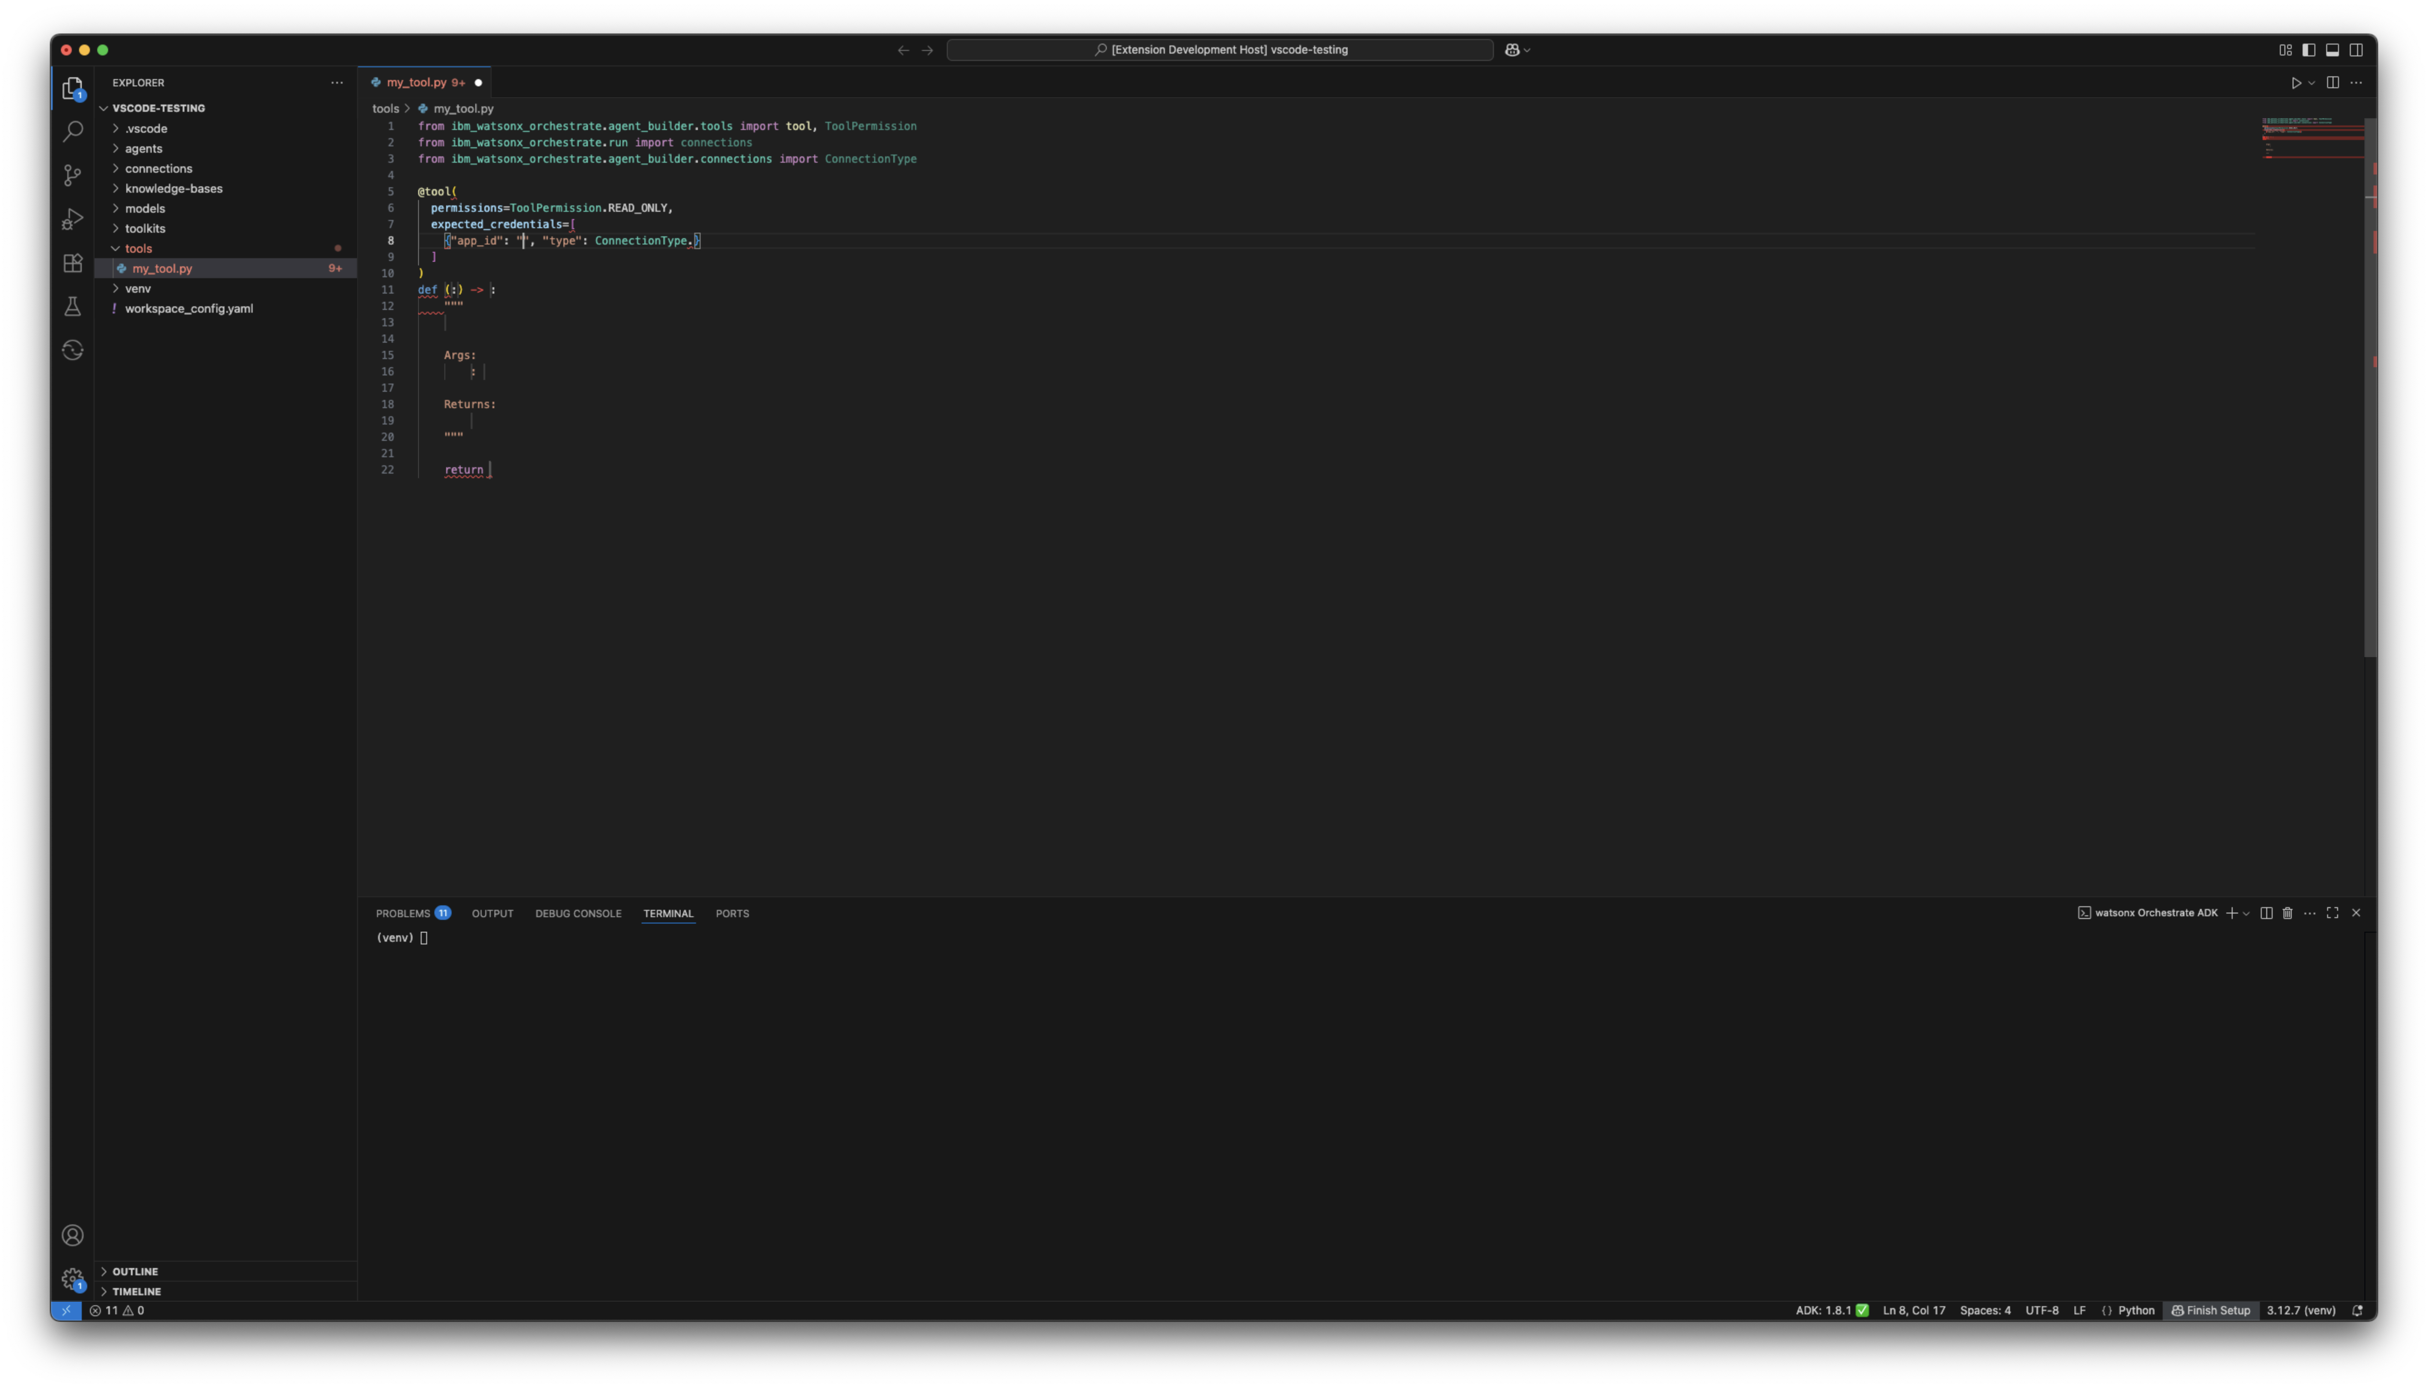This screenshot has width=2428, height=1388.
Task: Expand the connections folder
Action: [x=158, y=169]
